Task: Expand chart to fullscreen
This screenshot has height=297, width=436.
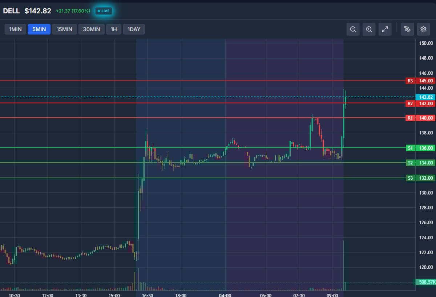Action: point(385,29)
